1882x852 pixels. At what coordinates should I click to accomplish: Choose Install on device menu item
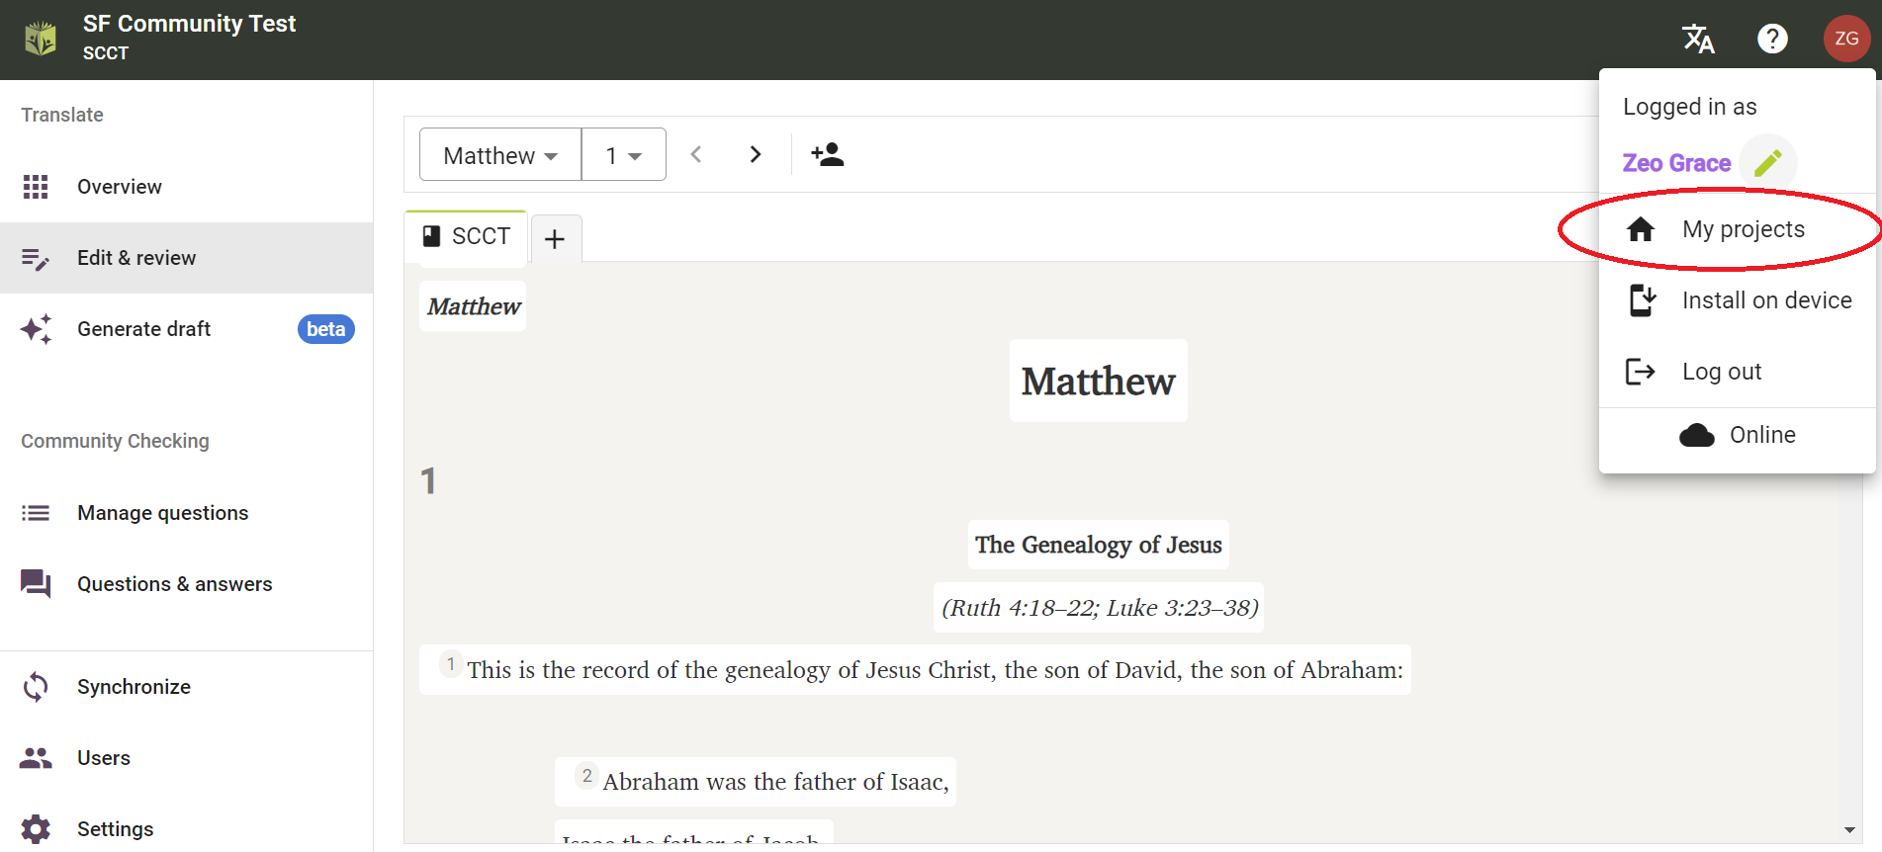click(x=1765, y=300)
